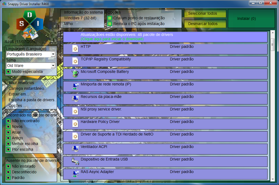Click the driver list scrollbar thumb
279x185 pixels.
click(272, 45)
